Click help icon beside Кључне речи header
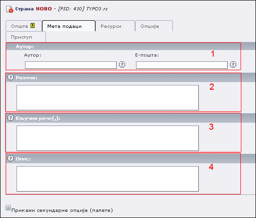 [x=10, y=117]
